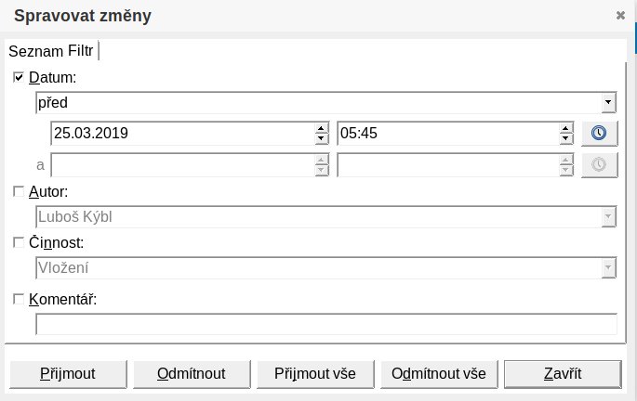Enable the Činnost filter checkbox
Image resolution: width=637 pixels, height=401 pixels.
(x=19, y=242)
